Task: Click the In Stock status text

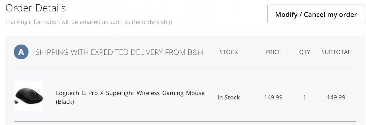Action: point(228,97)
